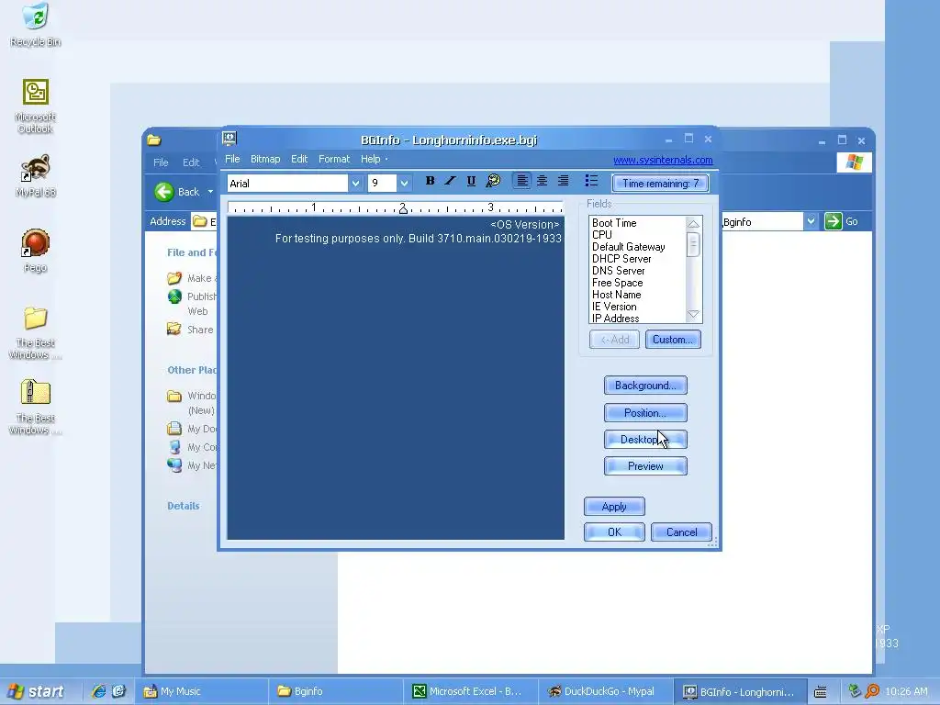Image resolution: width=940 pixels, height=705 pixels.
Task: Click the ruler indent marker
Action: 403,208
